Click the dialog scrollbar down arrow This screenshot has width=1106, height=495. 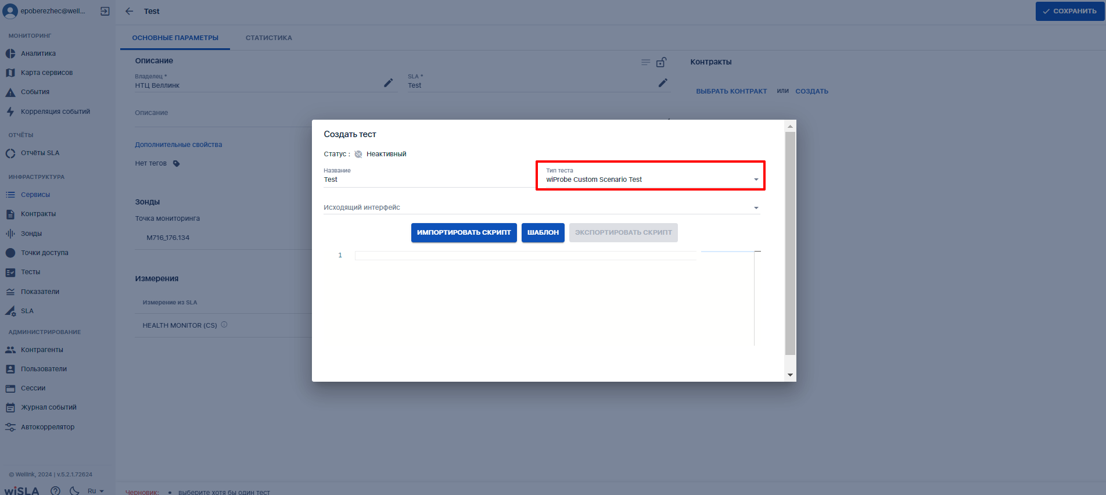pos(790,375)
